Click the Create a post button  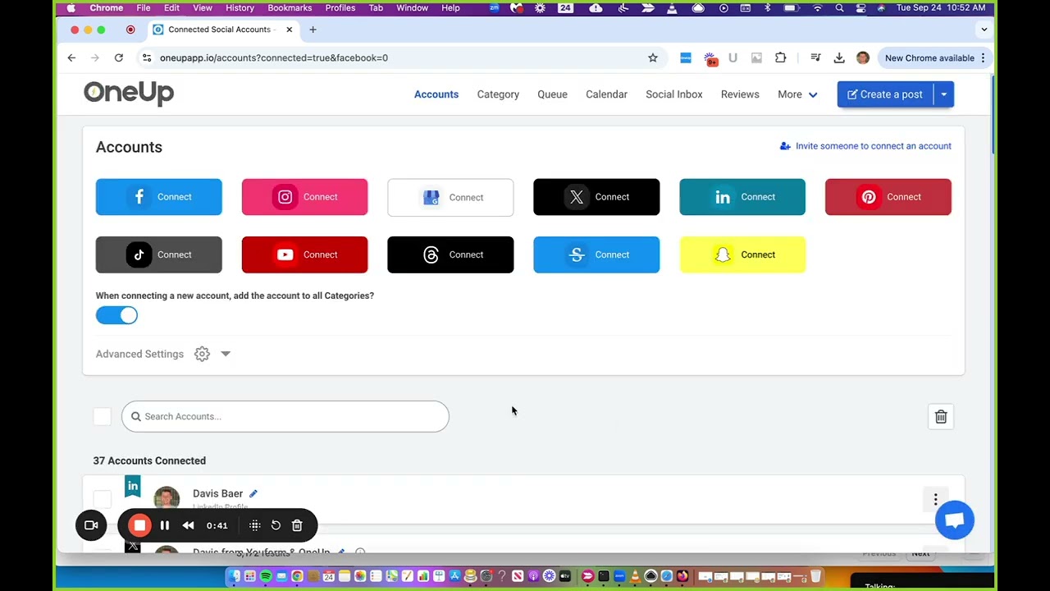coord(885,94)
